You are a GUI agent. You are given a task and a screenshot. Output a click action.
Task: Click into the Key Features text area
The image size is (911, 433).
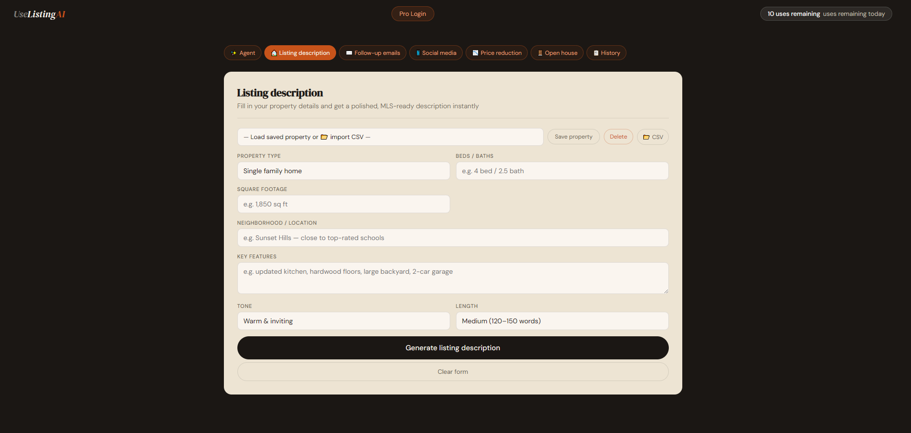point(453,278)
